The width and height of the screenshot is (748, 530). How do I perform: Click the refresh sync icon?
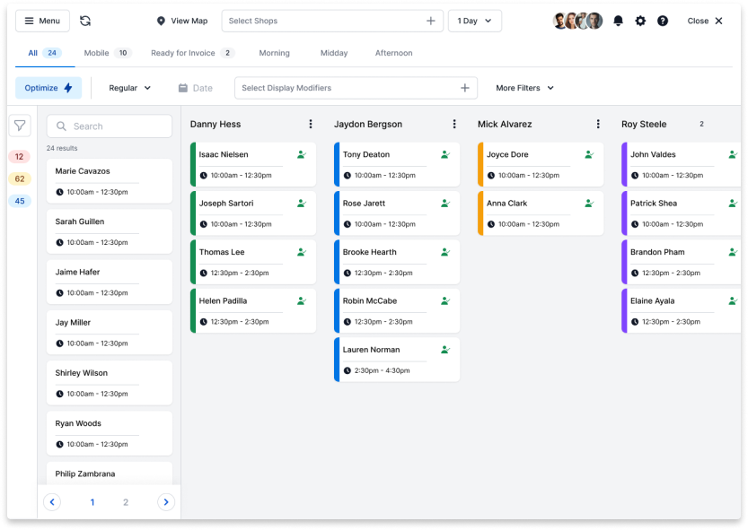(x=85, y=21)
